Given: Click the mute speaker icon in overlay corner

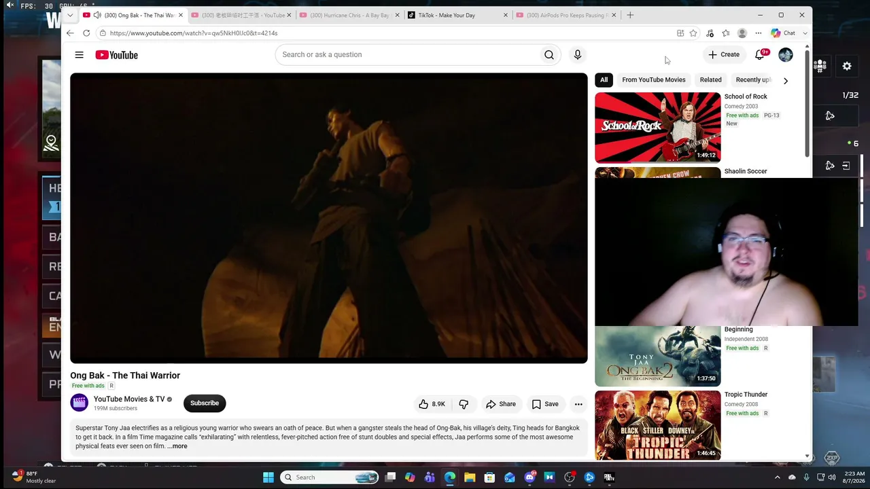Looking at the screenshot, I should (10, 5).
